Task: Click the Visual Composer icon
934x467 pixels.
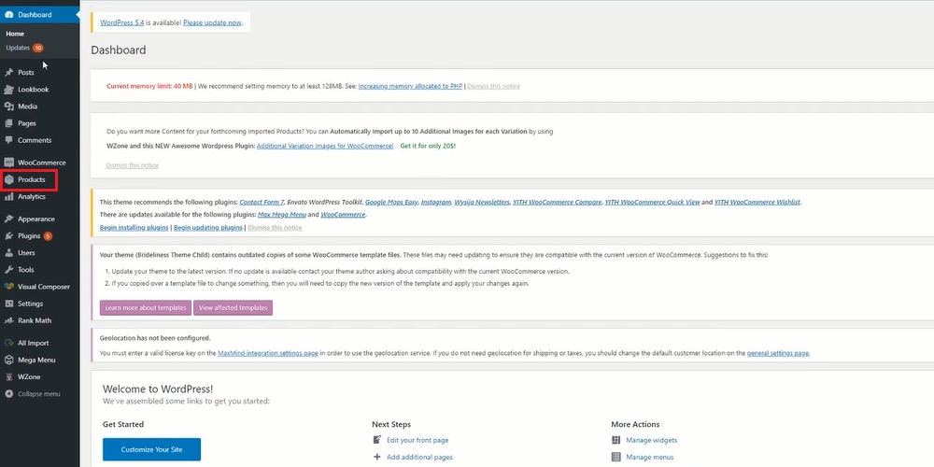Action: click(9, 287)
